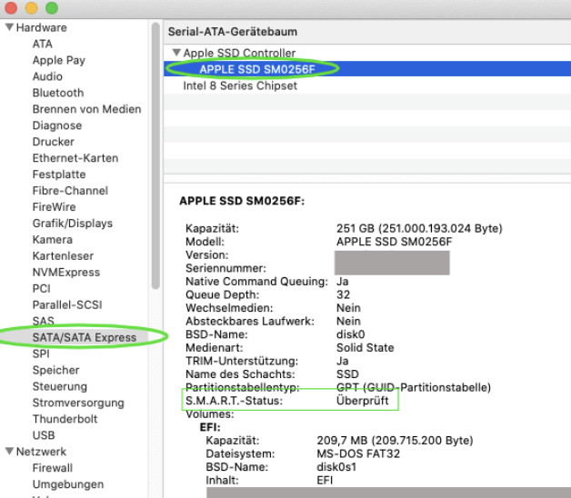Screen dimensions: 571x498
Task: Click the S.M.A.R.T.-Status value Überprüft
Action: point(364,400)
